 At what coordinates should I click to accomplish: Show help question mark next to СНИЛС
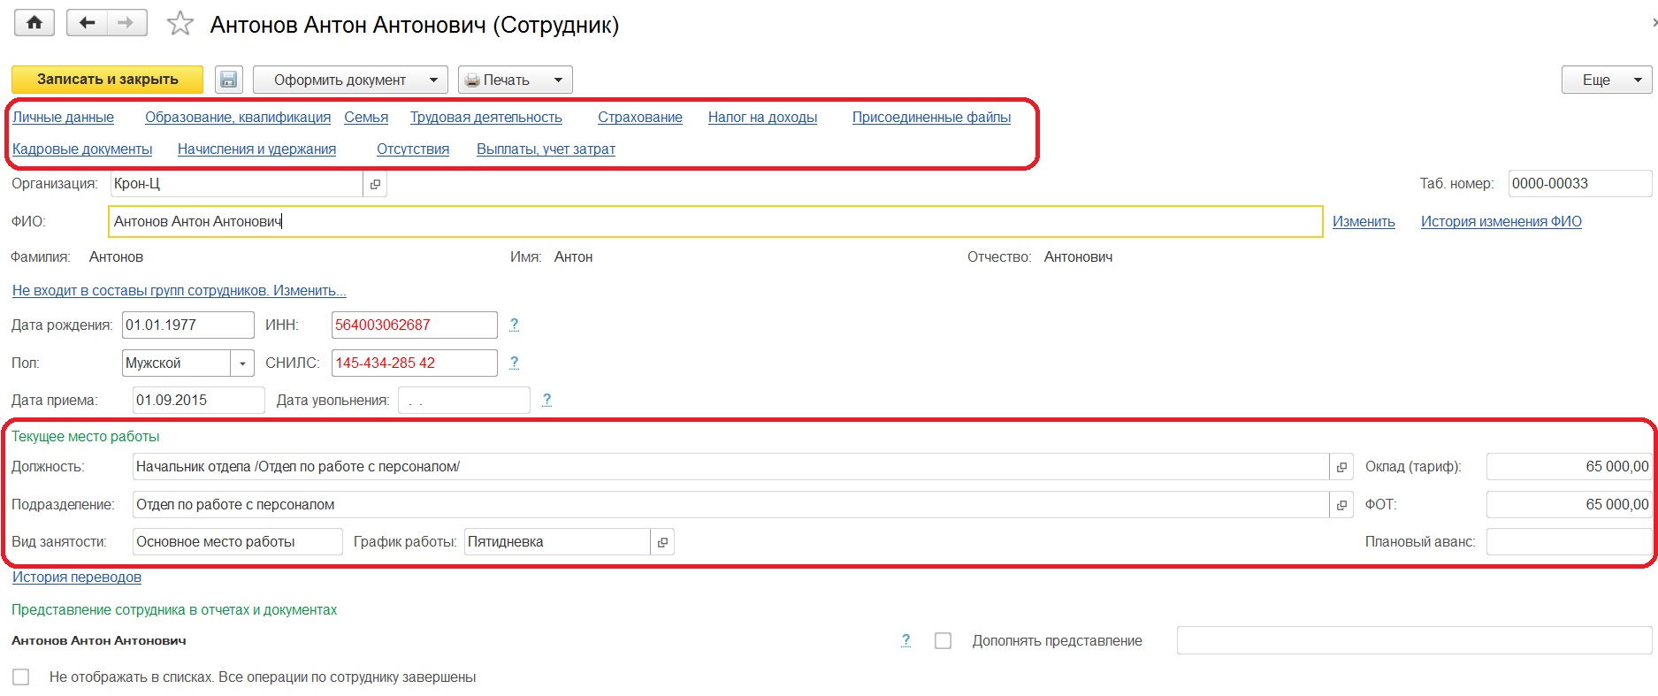point(515,363)
